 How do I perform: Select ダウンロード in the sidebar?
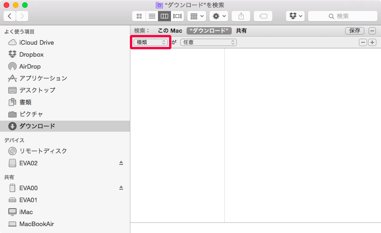[65, 126]
